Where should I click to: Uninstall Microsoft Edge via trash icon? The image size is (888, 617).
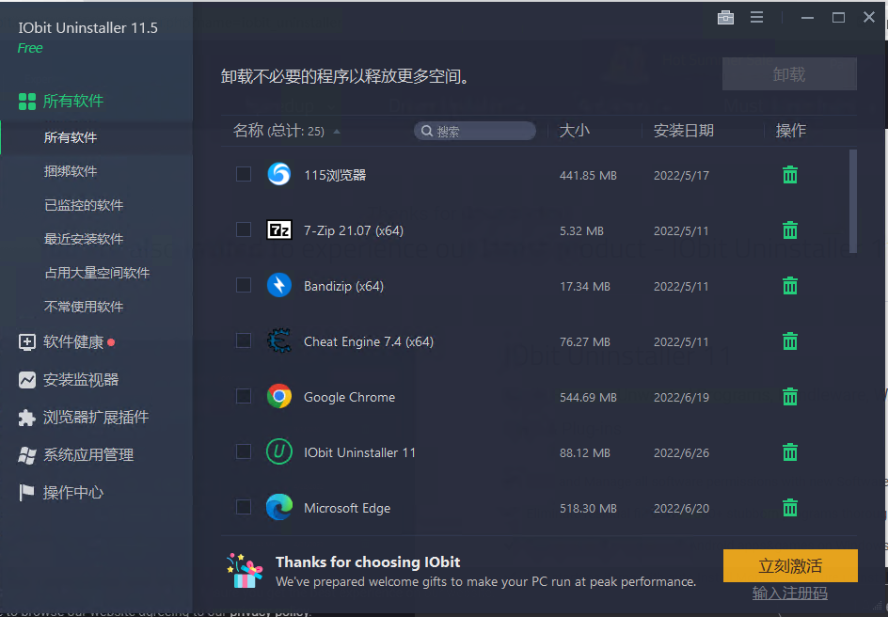(x=790, y=508)
